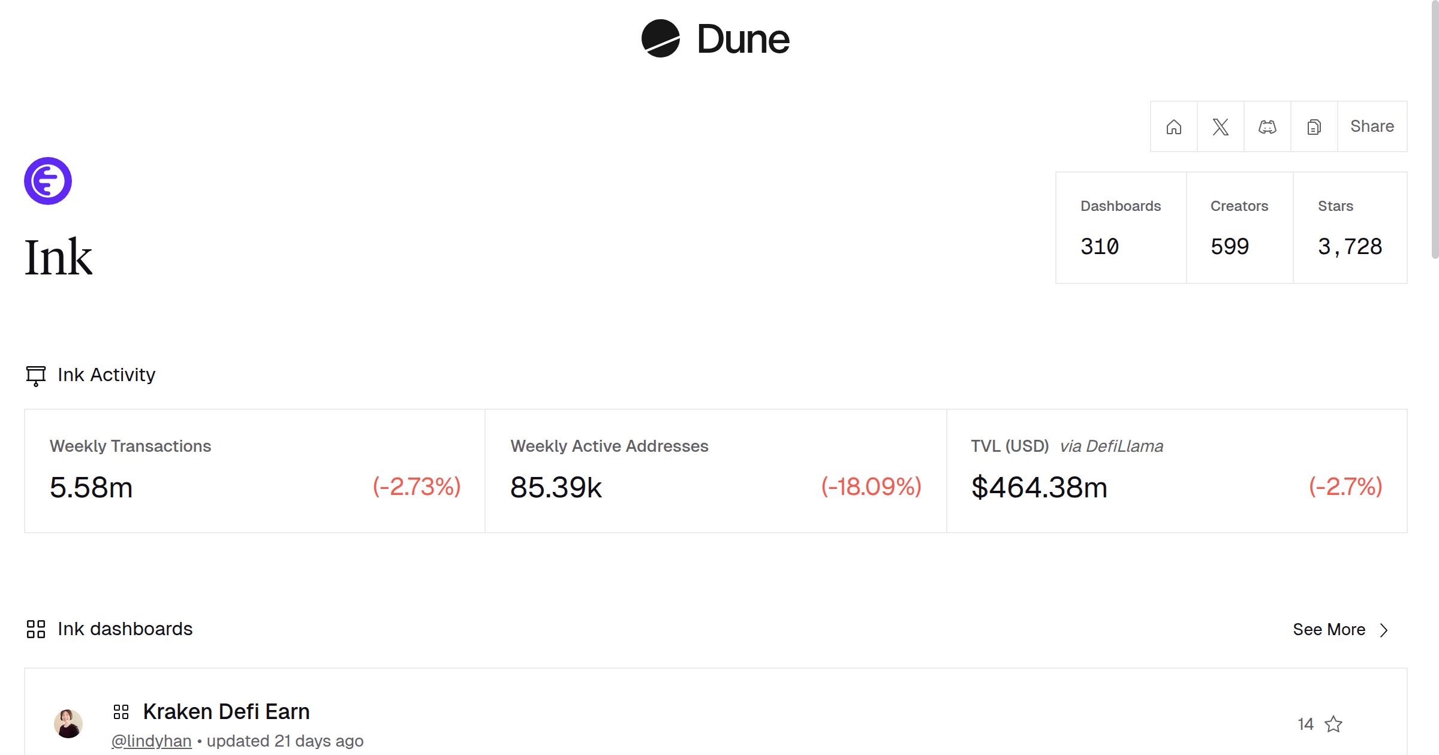Select the Creators count stat tile

point(1239,228)
